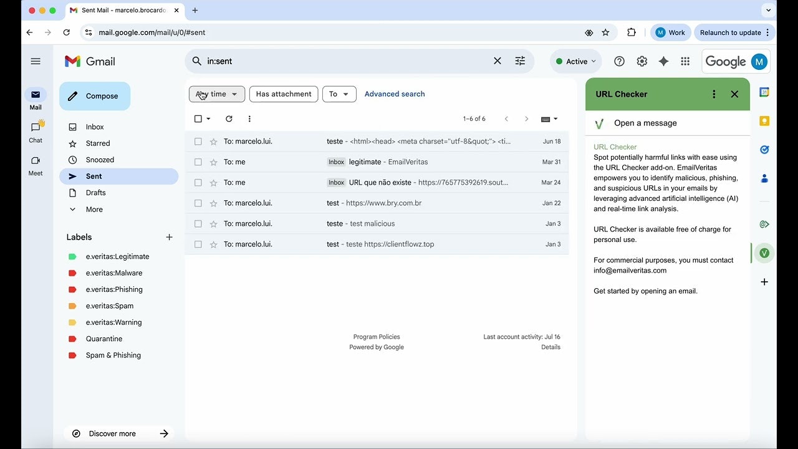Image resolution: width=798 pixels, height=449 pixels.
Task: Open the Program Policies link
Action: click(377, 337)
